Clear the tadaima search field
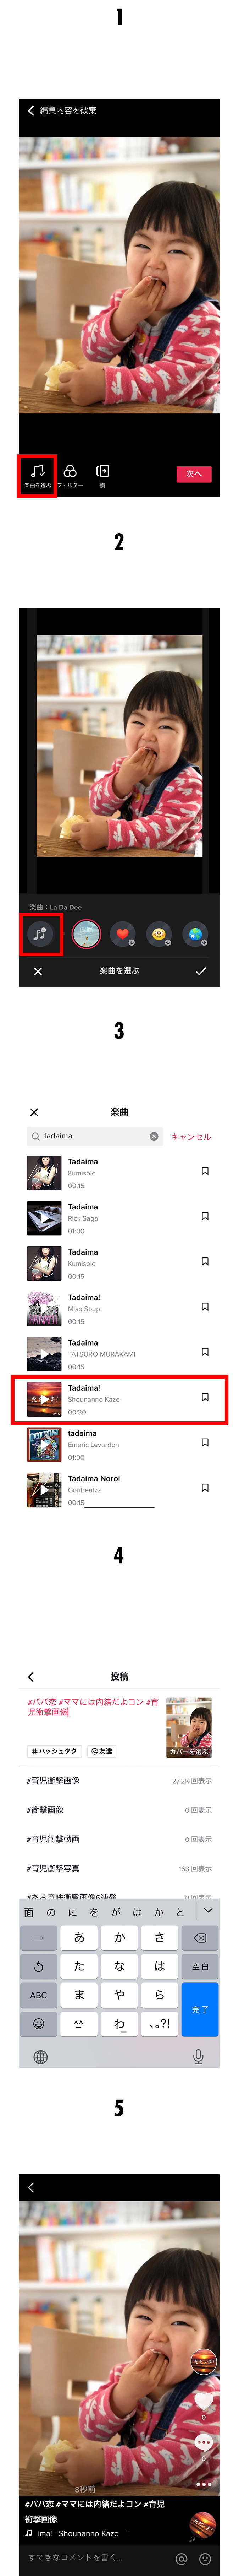The width and height of the screenshot is (239, 2576). tap(154, 1136)
